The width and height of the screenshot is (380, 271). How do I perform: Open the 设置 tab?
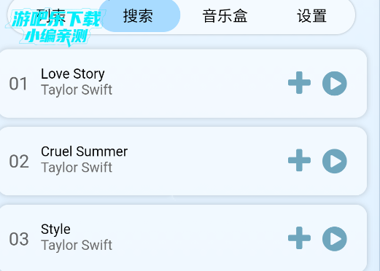pyautogui.click(x=311, y=16)
